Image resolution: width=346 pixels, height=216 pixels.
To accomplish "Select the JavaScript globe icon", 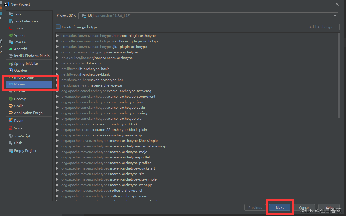I will click(11, 136).
